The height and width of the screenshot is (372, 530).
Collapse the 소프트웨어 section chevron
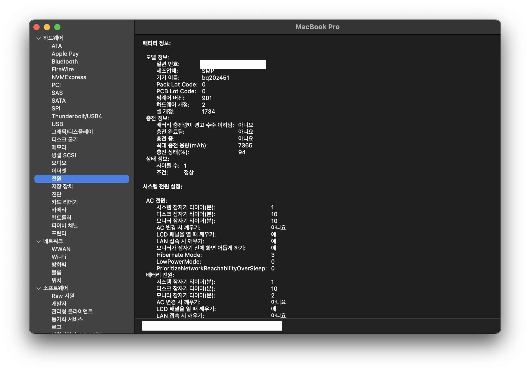39,288
